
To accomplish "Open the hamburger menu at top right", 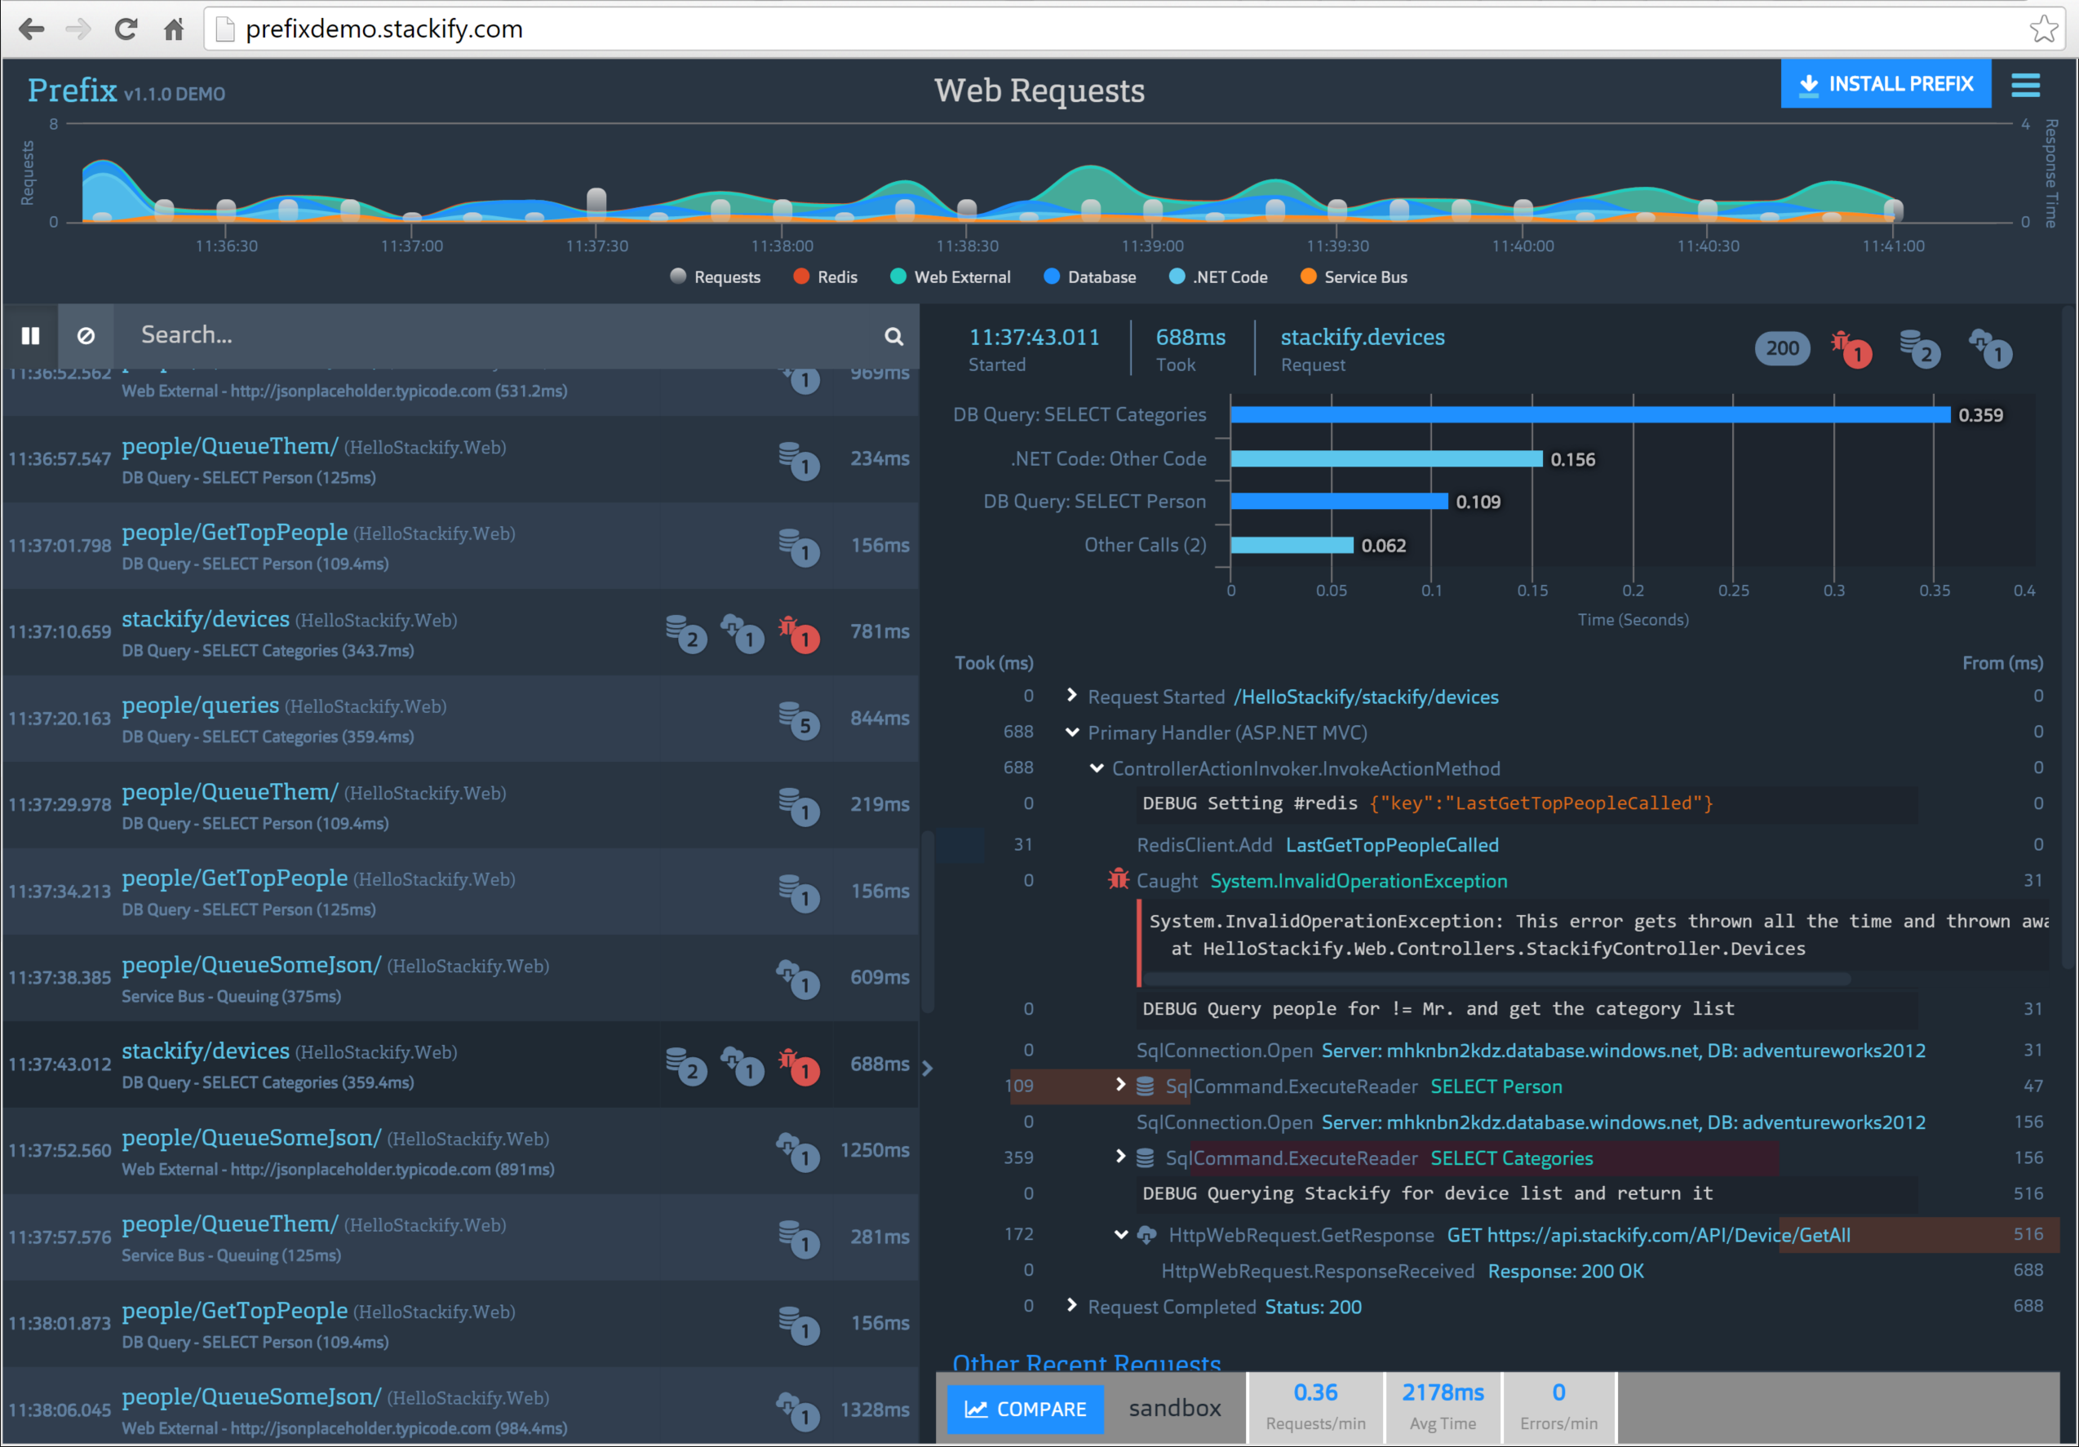I will click(x=2026, y=84).
